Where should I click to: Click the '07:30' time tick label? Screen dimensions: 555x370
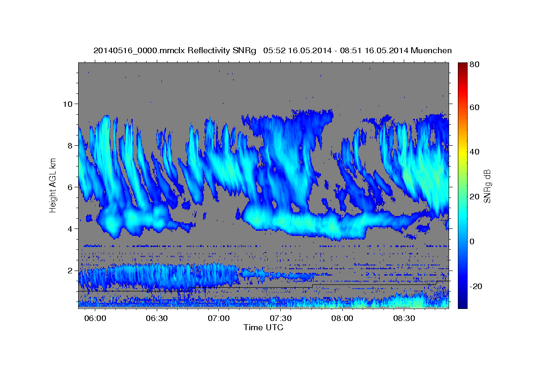(x=280, y=318)
